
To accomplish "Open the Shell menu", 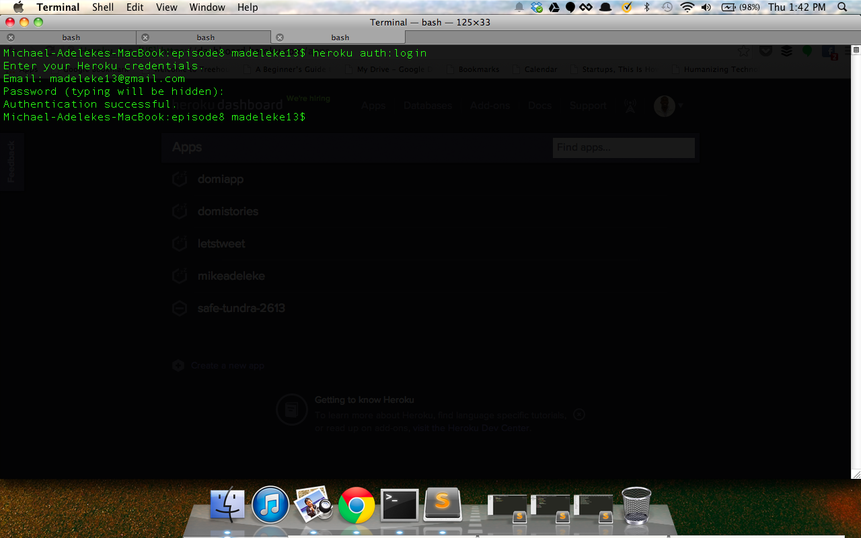I will pos(103,7).
